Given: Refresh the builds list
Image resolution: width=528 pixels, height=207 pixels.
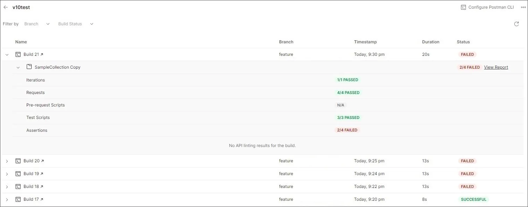Looking at the screenshot, I should pyautogui.click(x=517, y=24).
